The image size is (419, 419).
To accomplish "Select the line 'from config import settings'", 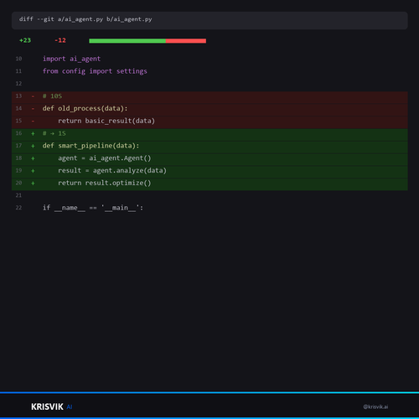I will (x=95, y=71).
